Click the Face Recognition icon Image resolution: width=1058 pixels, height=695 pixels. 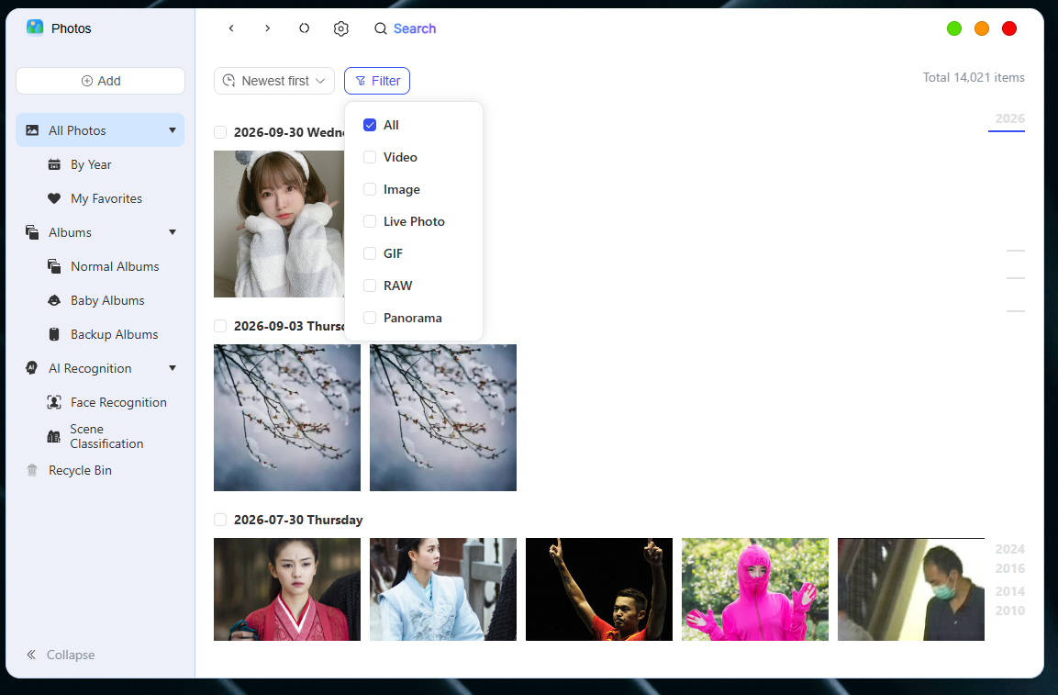(x=55, y=402)
